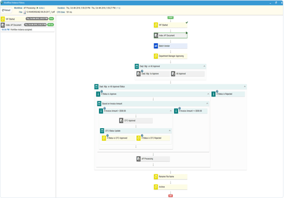Screen dimensions: 284x198
Task: Select the Department Manager Approving label
Action: 171,56
